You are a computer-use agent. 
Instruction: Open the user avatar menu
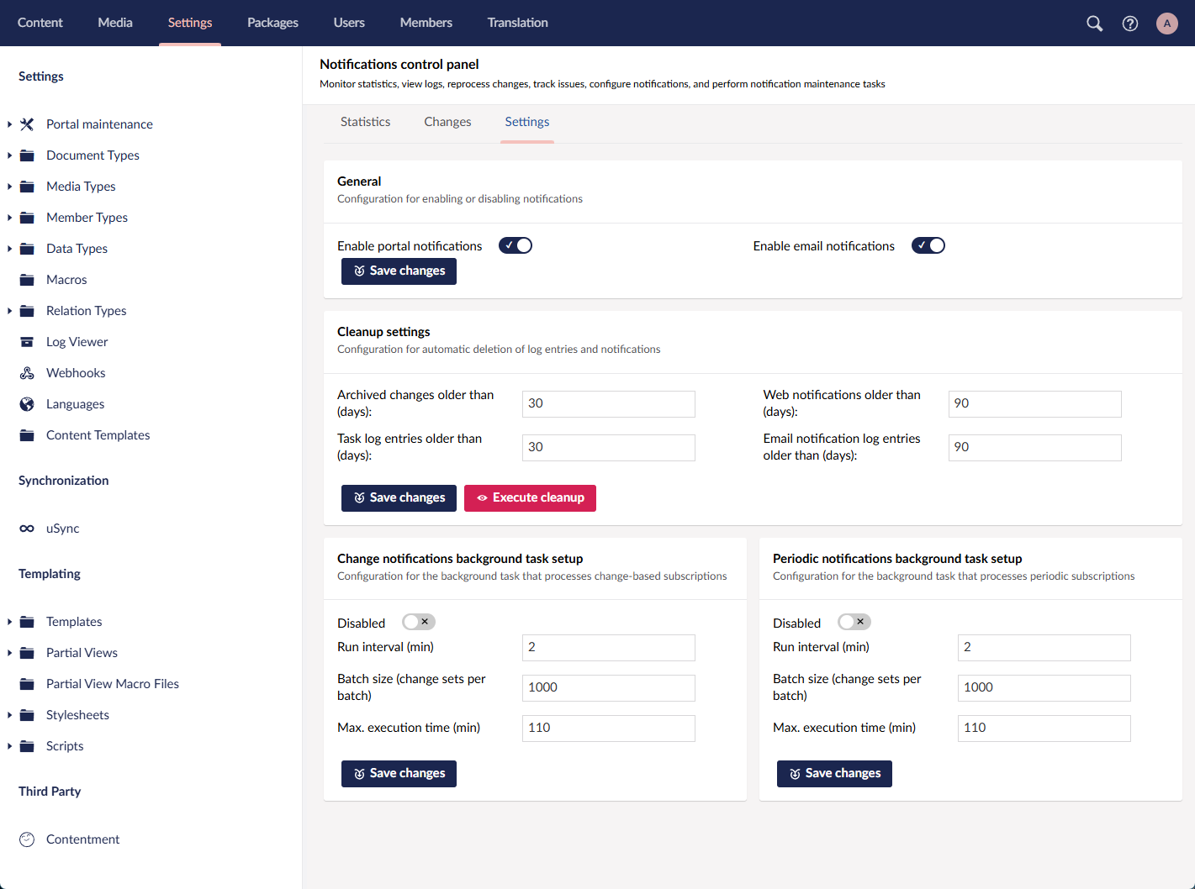(1166, 24)
